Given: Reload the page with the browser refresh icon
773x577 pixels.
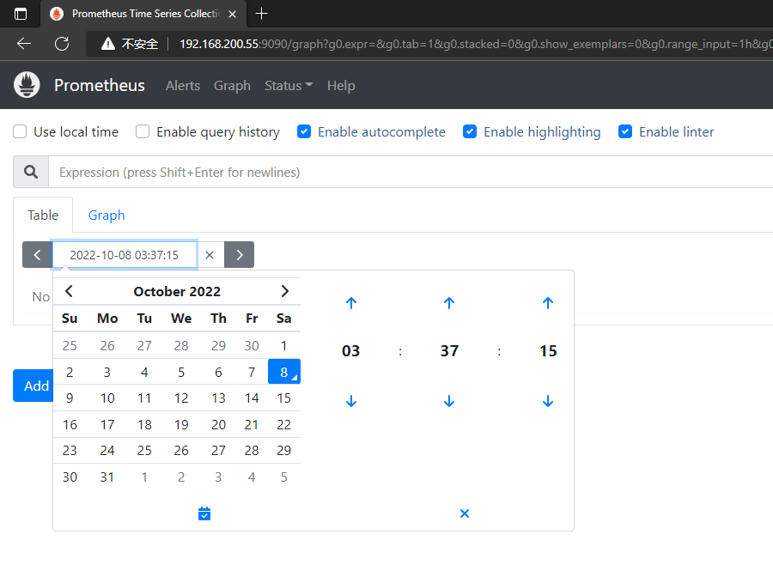Looking at the screenshot, I should click(62, 44).
